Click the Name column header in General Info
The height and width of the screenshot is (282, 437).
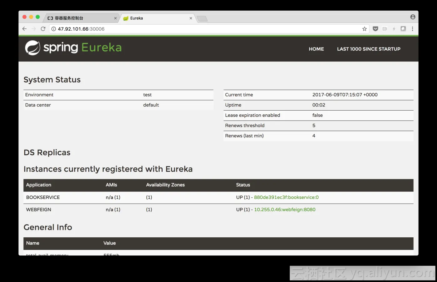[x=33, y=243]
